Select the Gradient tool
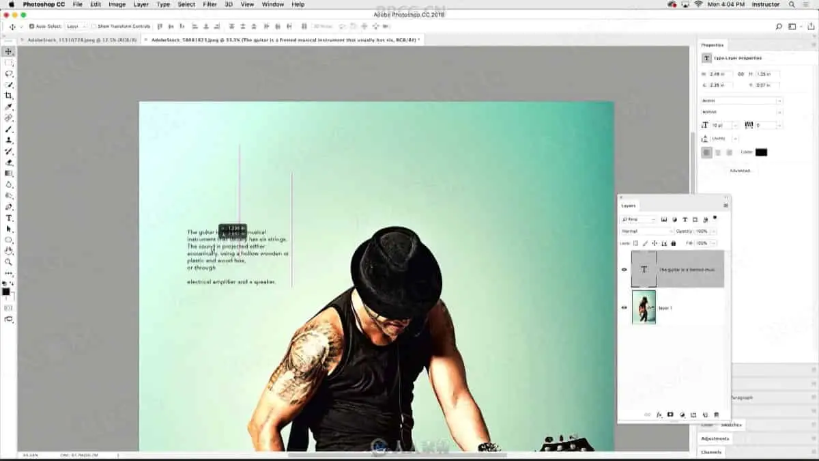Screen dimensions: 819x461 tap(9, 173)
